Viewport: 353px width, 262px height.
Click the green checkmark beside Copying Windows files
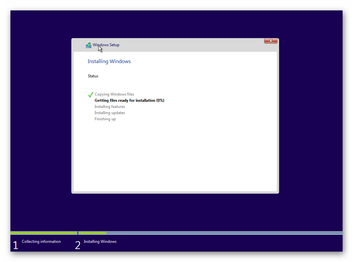(x=90, y=95)
